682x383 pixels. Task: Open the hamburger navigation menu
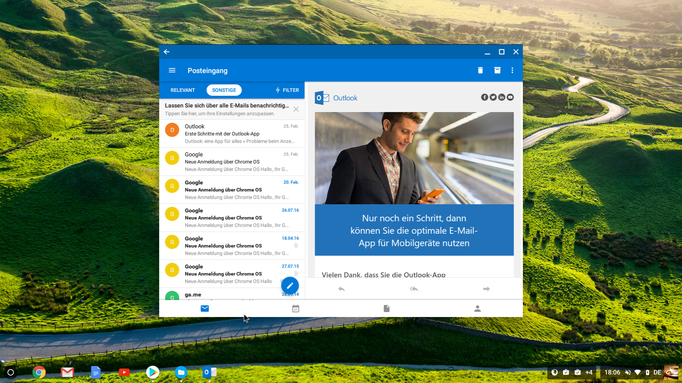pos(172,70)
